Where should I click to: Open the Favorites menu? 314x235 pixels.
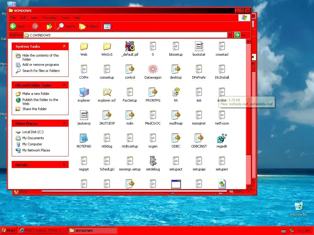[x=49, y=18]
